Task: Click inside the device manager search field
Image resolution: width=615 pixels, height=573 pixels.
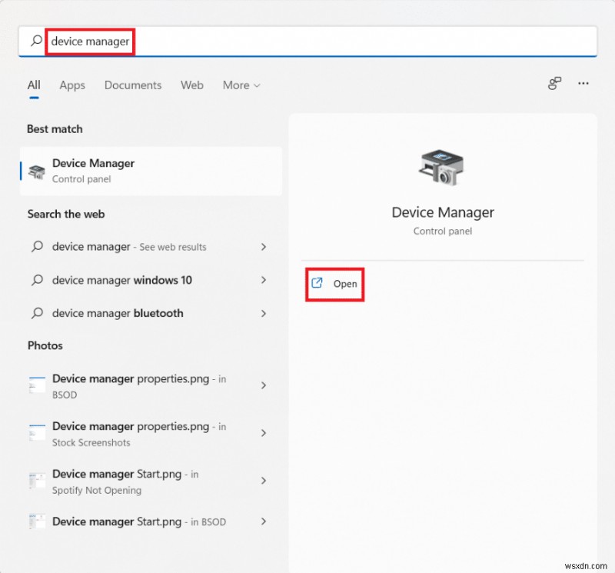Action: (90, 41)
